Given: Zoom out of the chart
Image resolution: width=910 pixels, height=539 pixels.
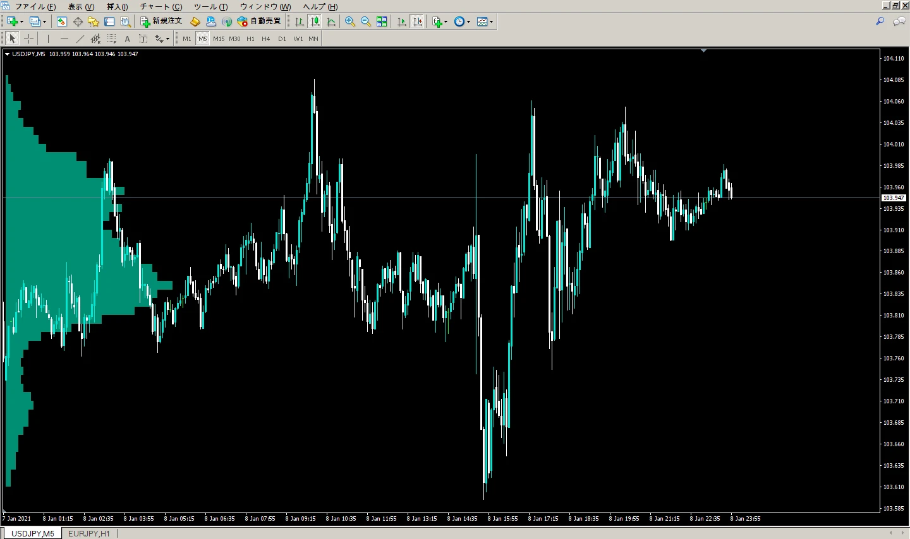Looking at the screenshot, I should [x=365, y=21].
